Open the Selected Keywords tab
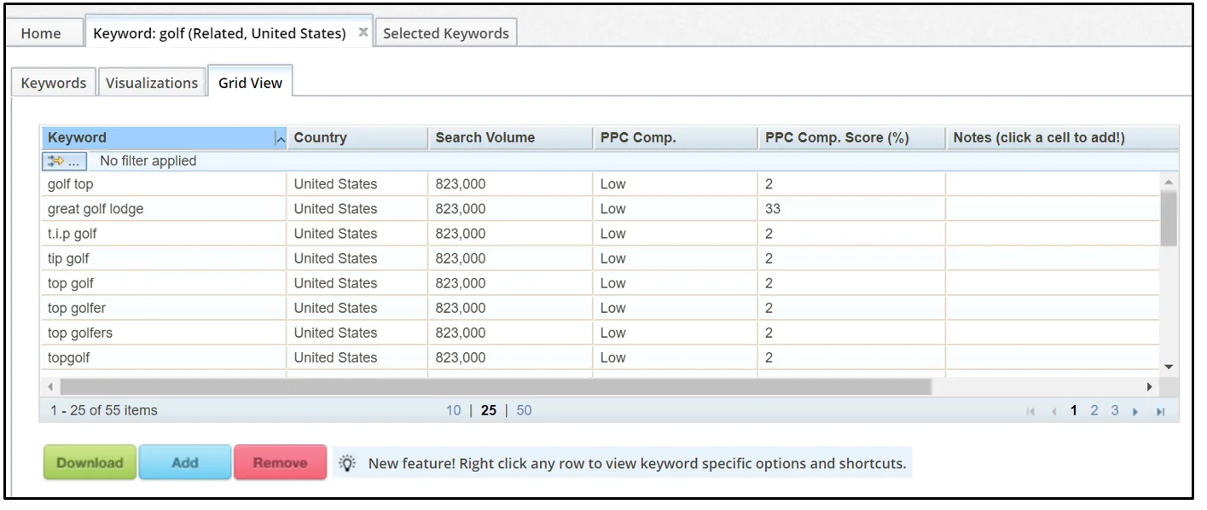 pos(445,33)
